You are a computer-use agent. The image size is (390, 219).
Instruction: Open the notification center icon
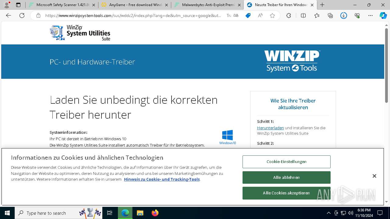point(380,213)
